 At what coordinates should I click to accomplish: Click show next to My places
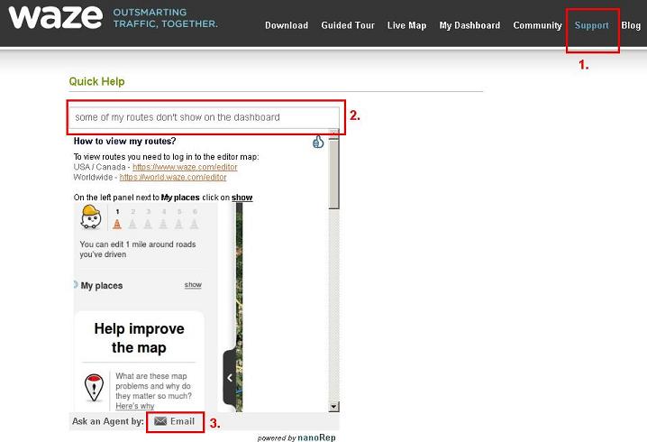pos(193,285)
